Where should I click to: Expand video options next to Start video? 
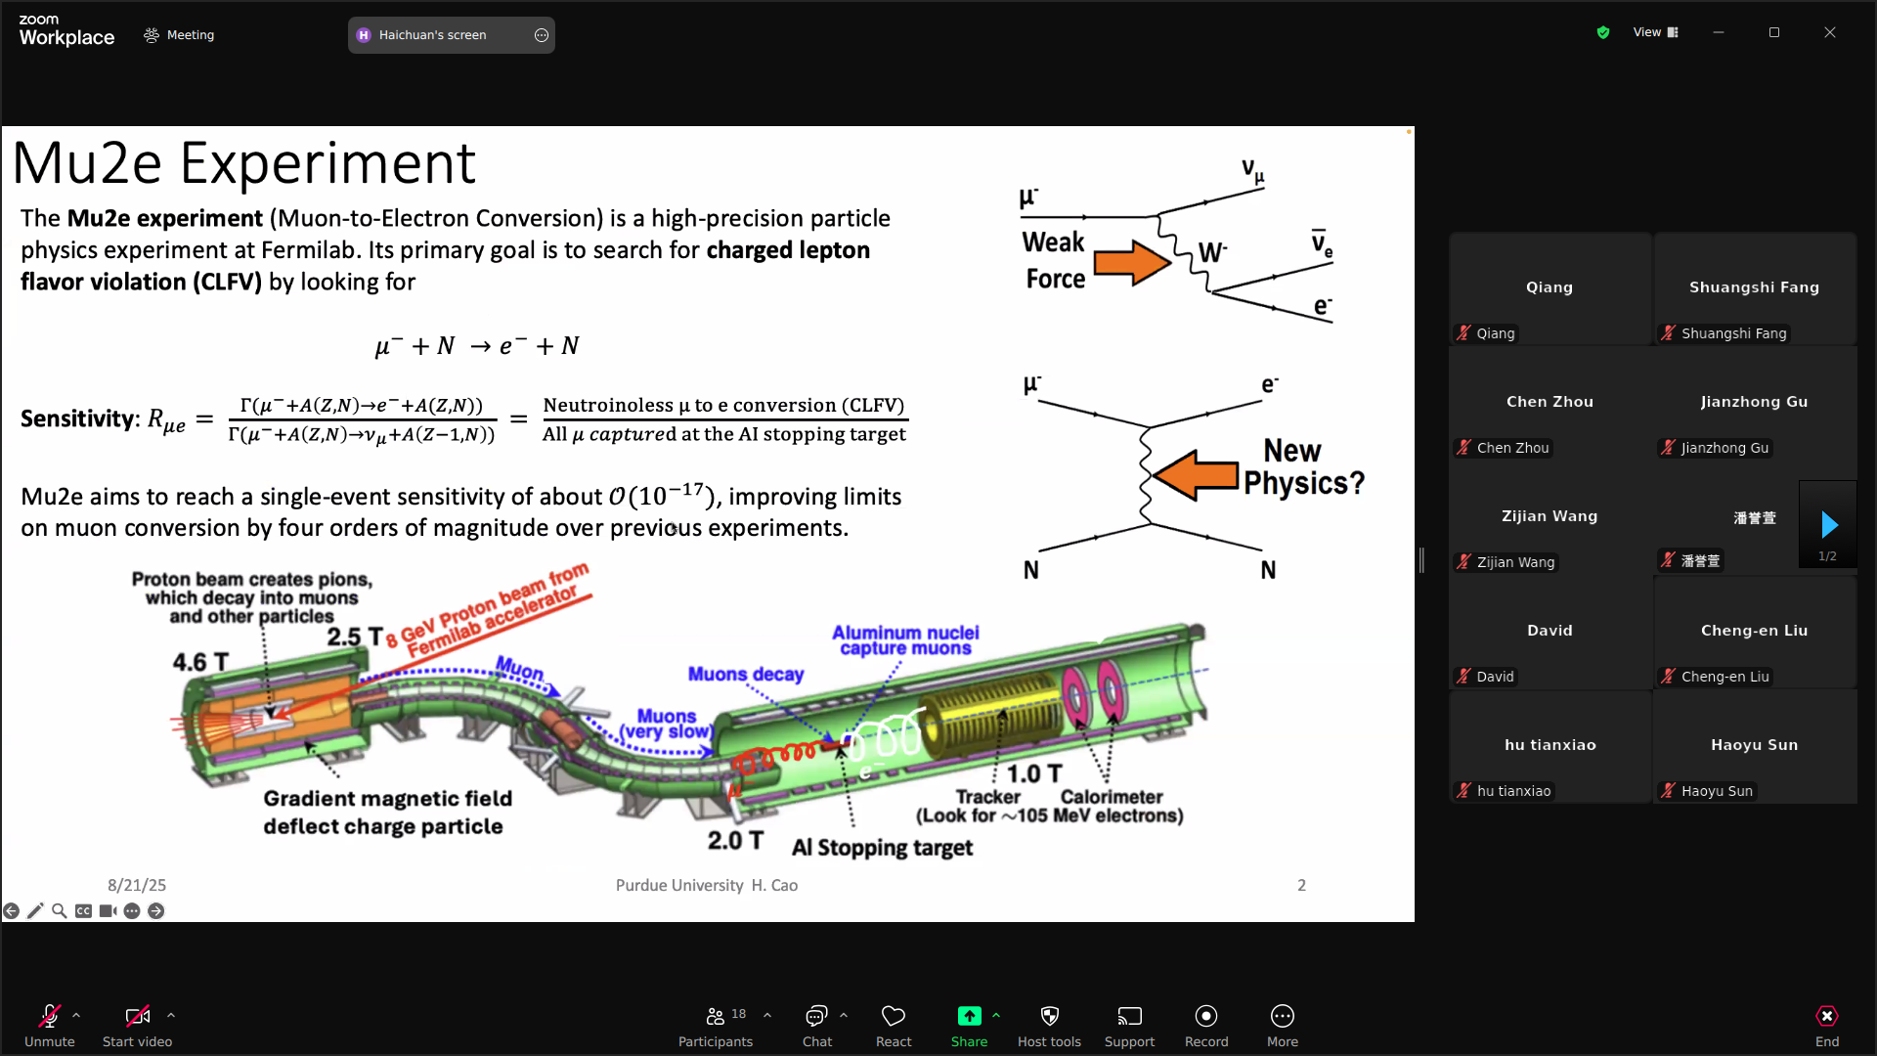(x=171, y=1016)
